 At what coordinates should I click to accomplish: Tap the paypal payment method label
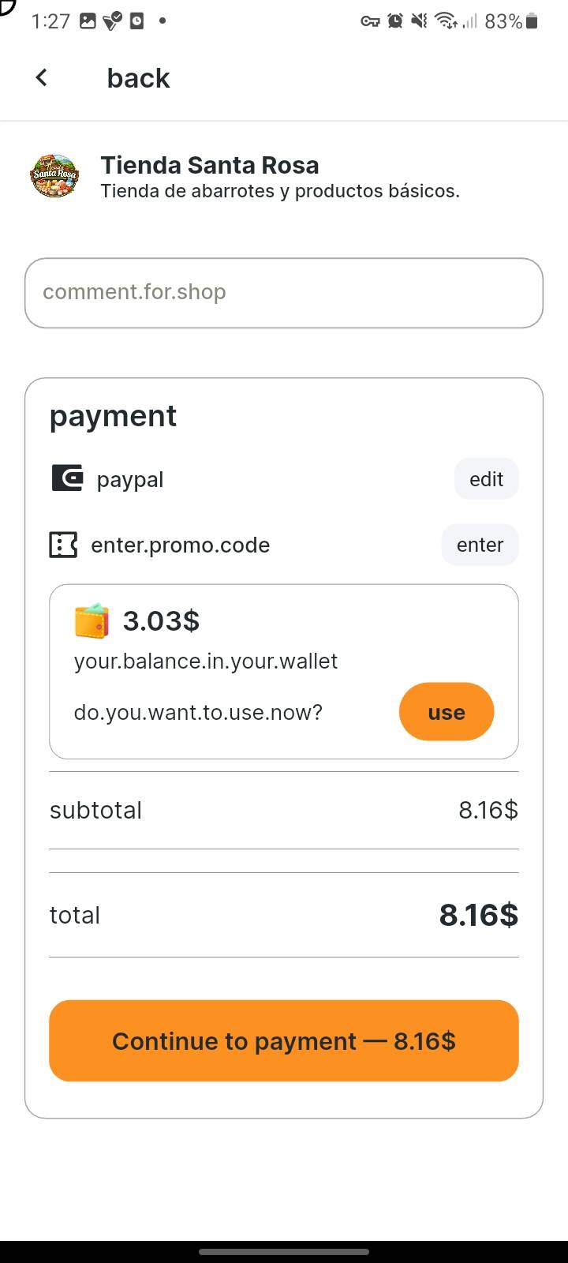click(x=130, y=480)
